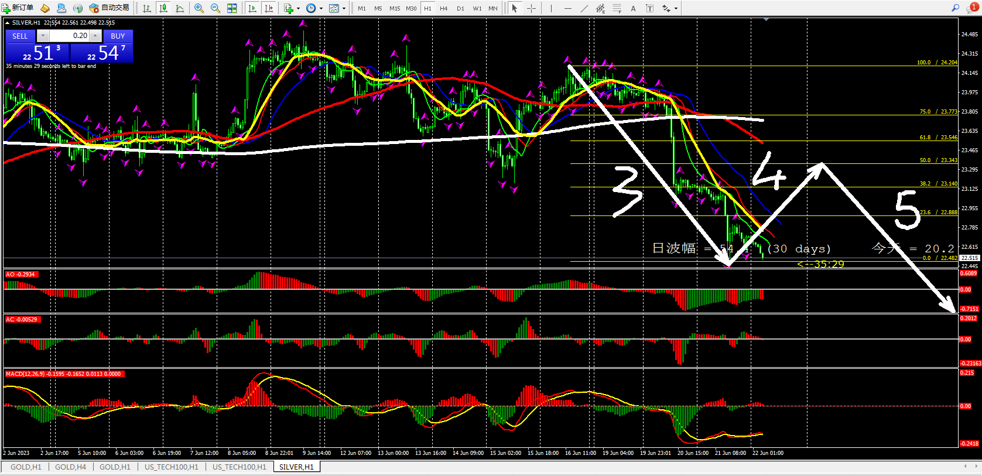Toggle the chart auto-scroll button
The width and height of the screenshot is (982, 476).
(252, 8)
